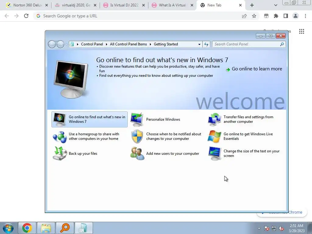Click the Add new users people icon
The width and height of the screenshot is (312, 234).
tap(137, 154)
